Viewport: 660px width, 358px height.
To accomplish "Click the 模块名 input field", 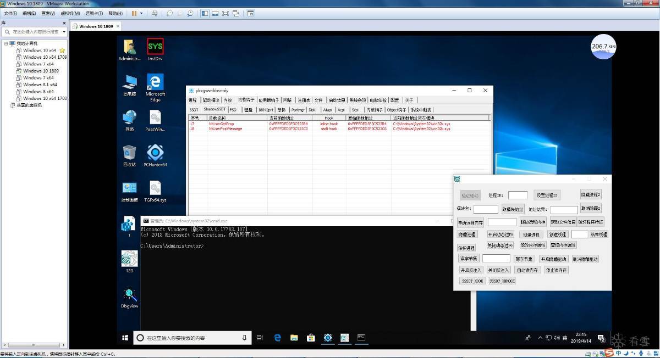I will [486, 209].
